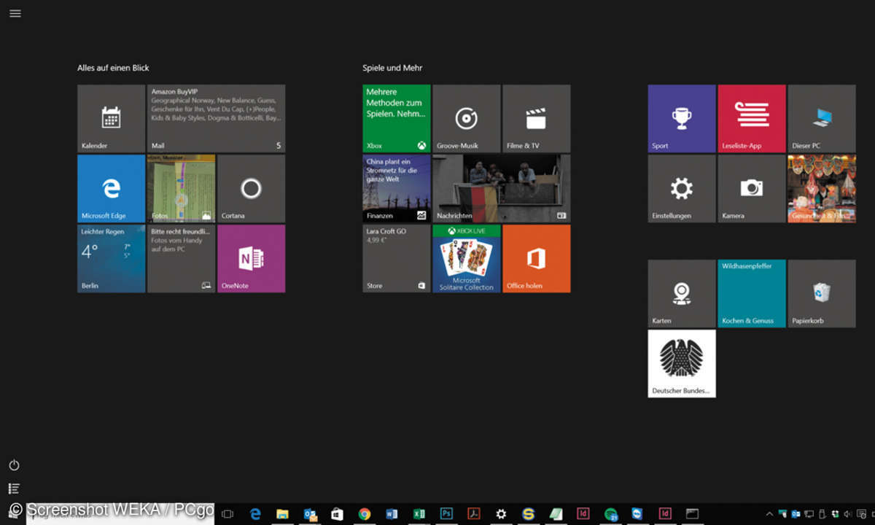This screenshot has height=525, width=875.
Task: Open the Deutscher Bundestag tile
Action: (x=682, y=363)
